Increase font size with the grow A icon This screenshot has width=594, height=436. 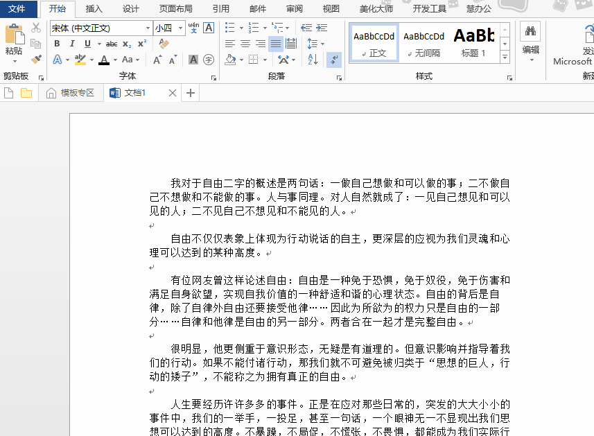(x=157, y=60)
